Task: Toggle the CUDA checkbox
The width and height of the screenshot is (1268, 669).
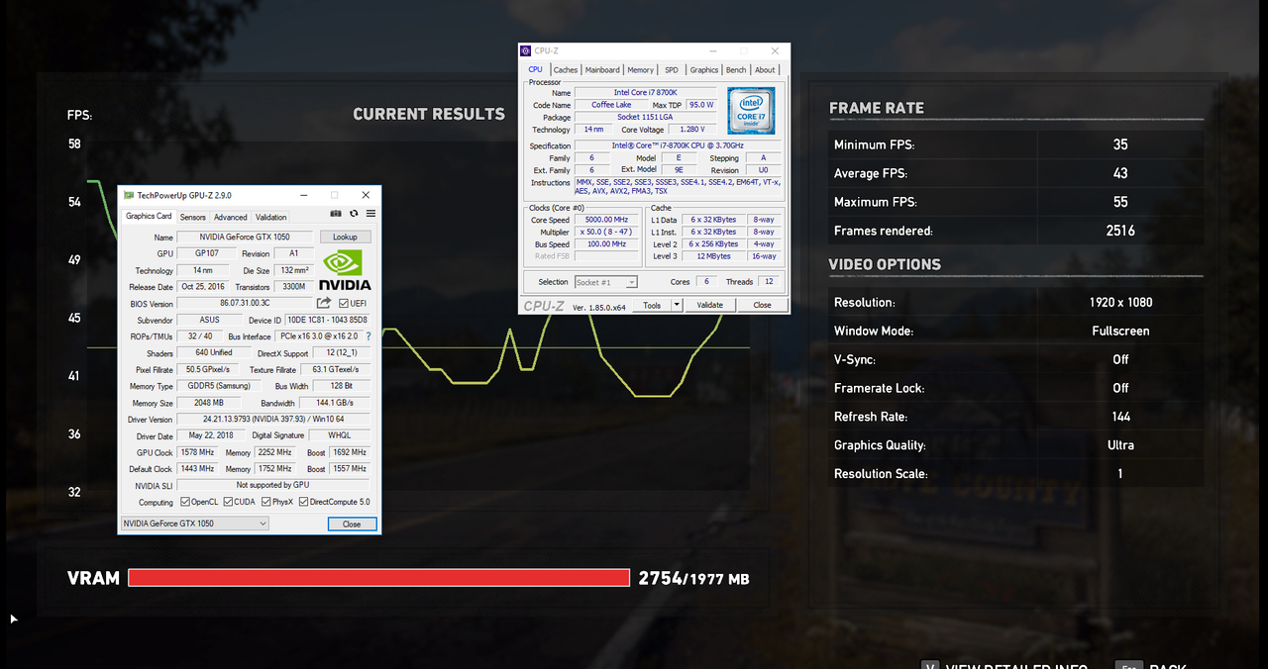Action: click(229, 502)
